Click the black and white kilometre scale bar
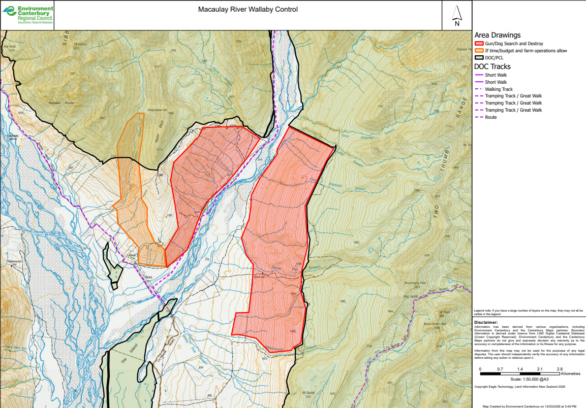The height and width of the screenshot is (408, 586). [519, 373]
